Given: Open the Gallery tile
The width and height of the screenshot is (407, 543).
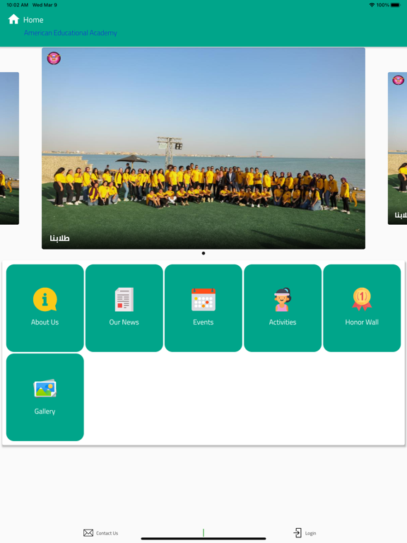Looking at the screenshot, I should click(x=45, y=397).
